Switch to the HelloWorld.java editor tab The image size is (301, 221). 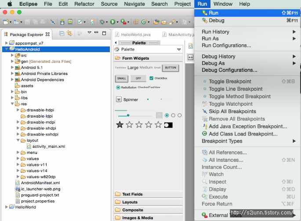point(133,35)
